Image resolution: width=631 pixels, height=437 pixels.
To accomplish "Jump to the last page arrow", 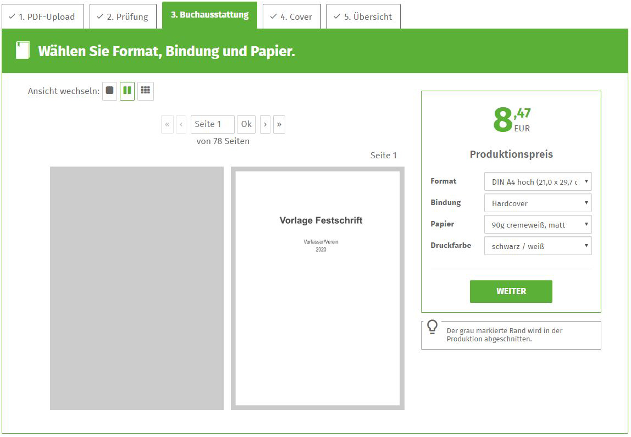I will point(279,124).
